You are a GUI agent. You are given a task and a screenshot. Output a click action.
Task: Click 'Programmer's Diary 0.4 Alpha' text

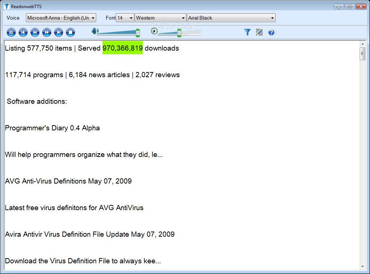tap(53, 128)
